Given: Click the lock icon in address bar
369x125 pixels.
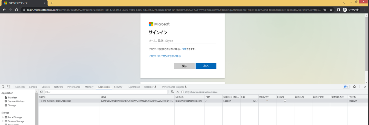Looking at the screenshot, I should (24, 10).
